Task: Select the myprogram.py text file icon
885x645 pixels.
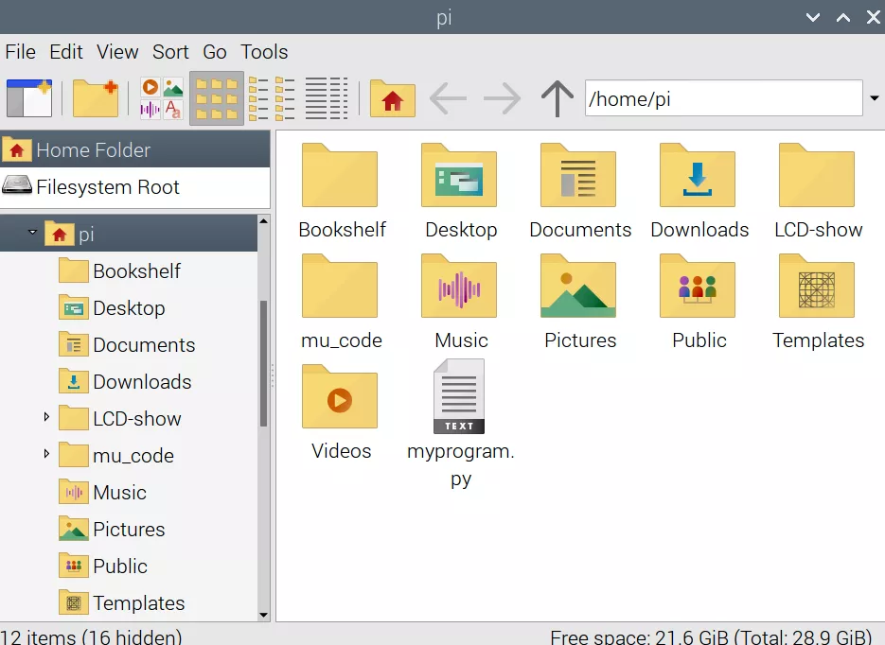Action: [460, 397]
